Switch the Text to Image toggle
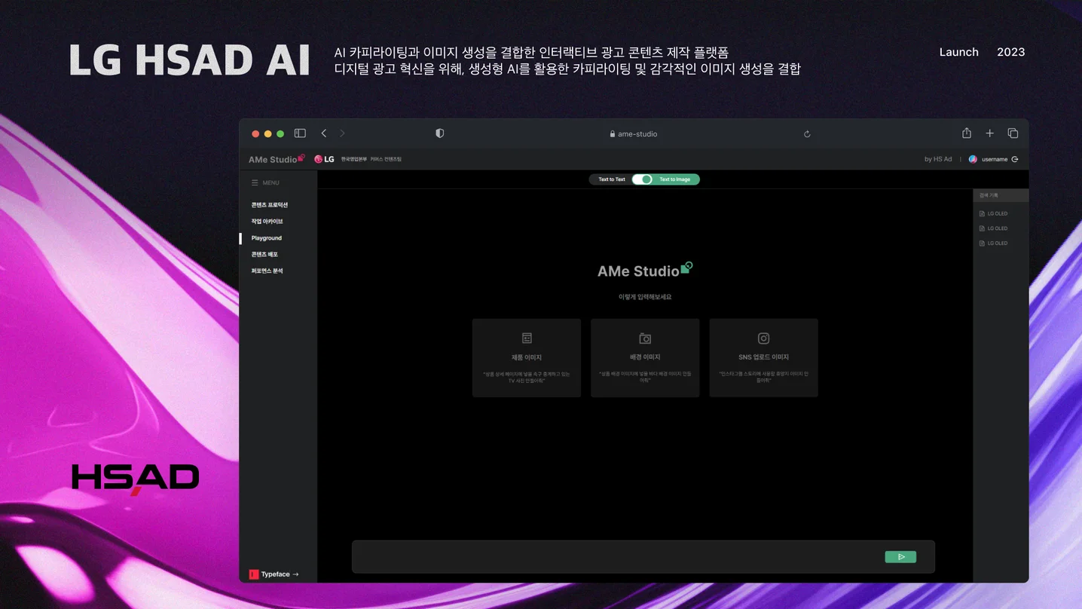The height and width of the screenshot is (609, 1082). point(643,179)
